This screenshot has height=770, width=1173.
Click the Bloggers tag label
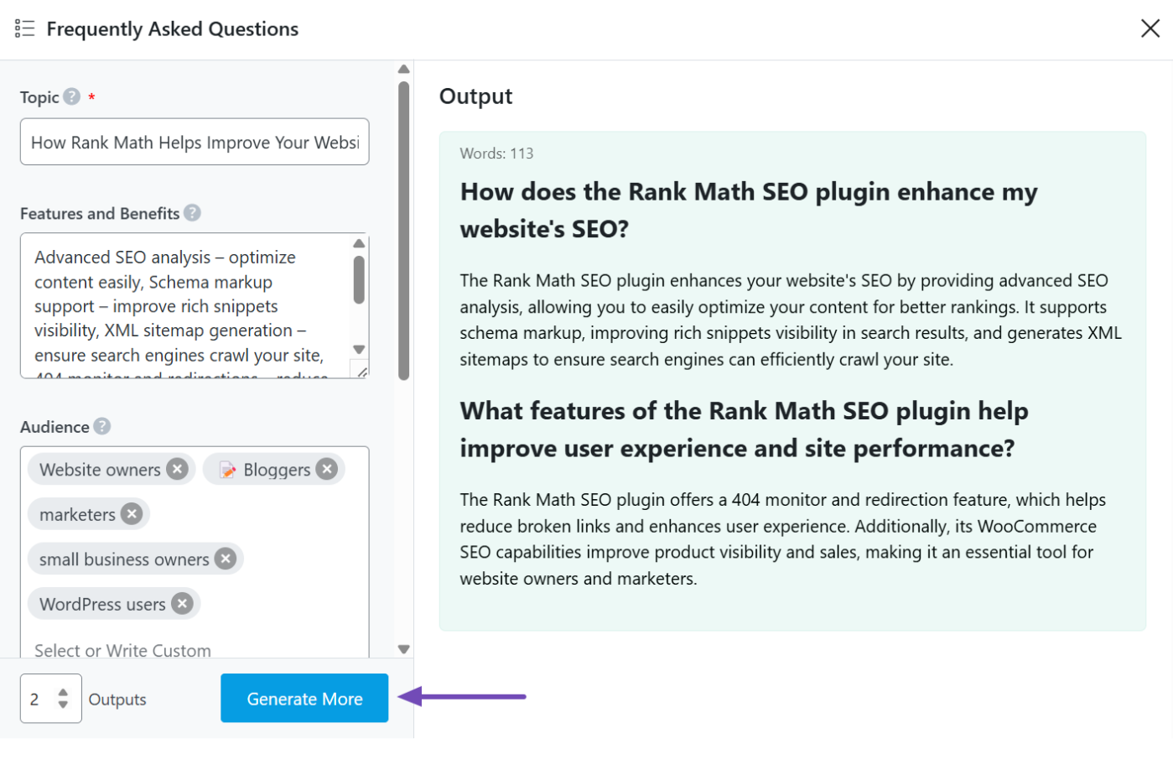point(277,470)
